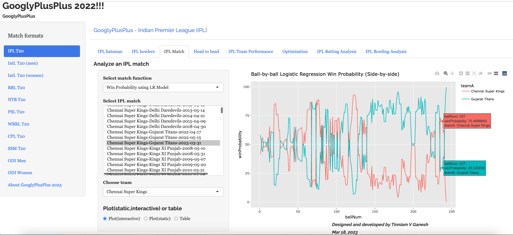Viewport: 513px width, 235px height.
Task: Activate the Pan tool in plot toolbar
Action: pos(452,73)
